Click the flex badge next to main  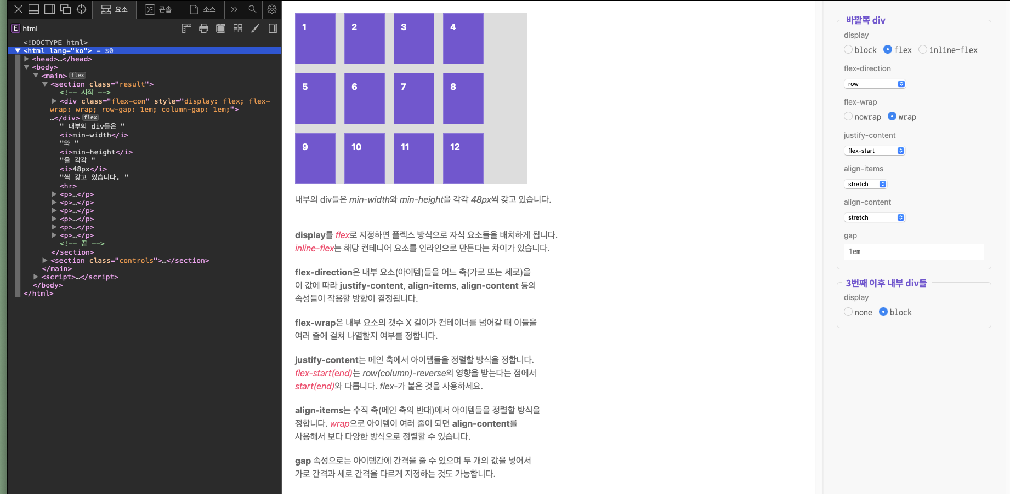pyautogui.click(x=78, y=76)
